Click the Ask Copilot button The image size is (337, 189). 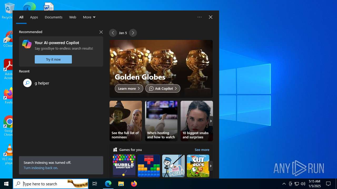163,88
